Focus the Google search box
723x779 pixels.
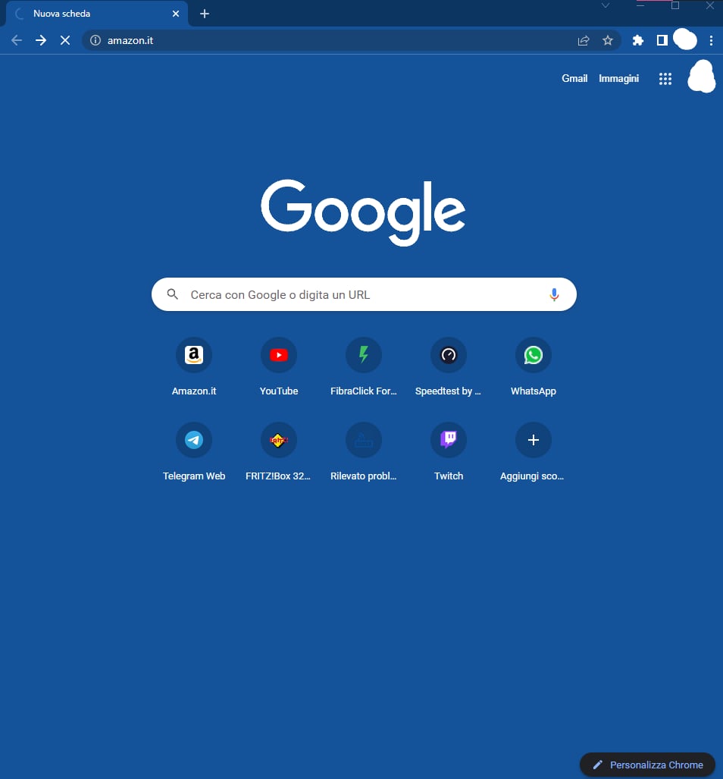[364, 294]
